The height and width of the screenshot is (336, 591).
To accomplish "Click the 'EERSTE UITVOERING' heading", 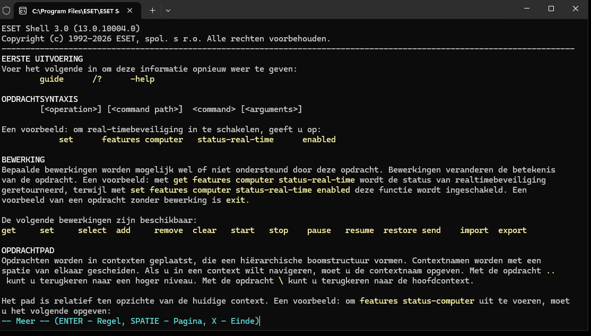I will pos(42,59).
